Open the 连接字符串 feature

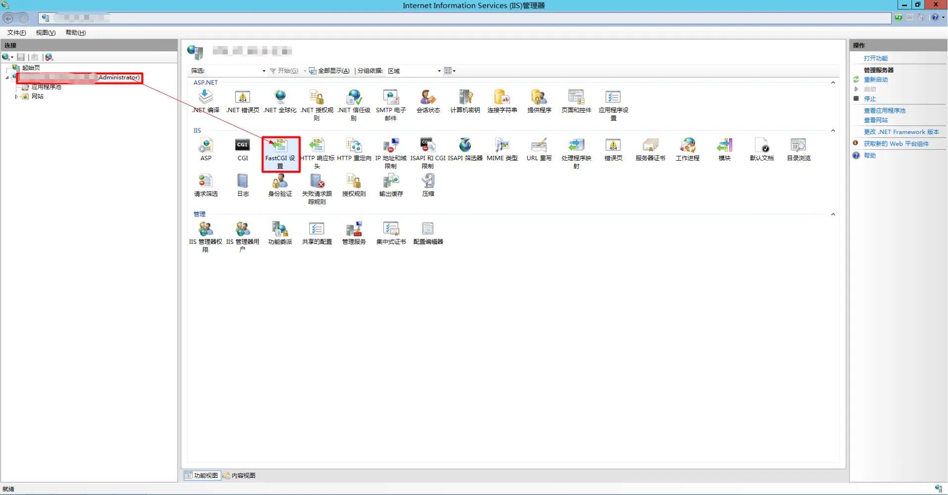tap(502, 101)
